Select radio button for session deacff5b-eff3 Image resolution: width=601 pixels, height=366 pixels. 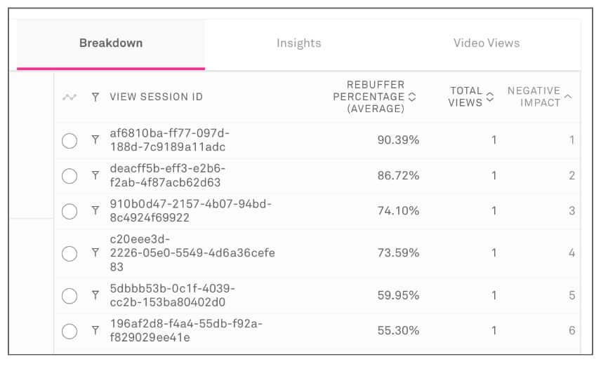pyautogui.click(x=70, y=176)
